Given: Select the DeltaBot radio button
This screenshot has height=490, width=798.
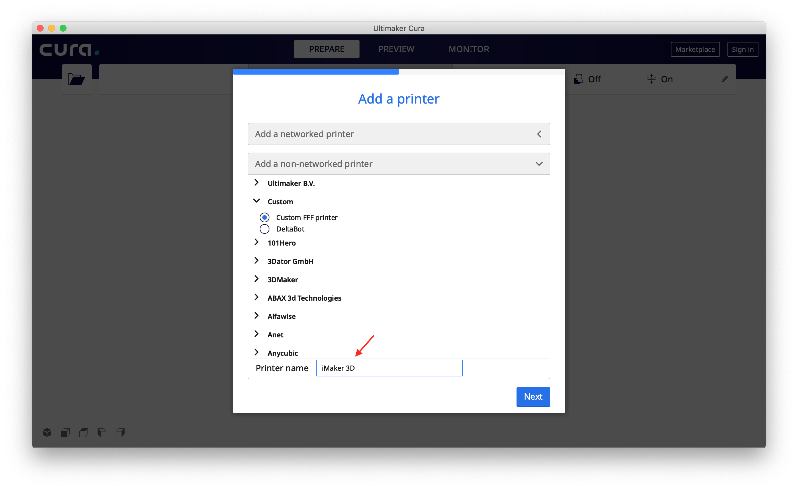Looking at the screenshot, I should point(265,229).
